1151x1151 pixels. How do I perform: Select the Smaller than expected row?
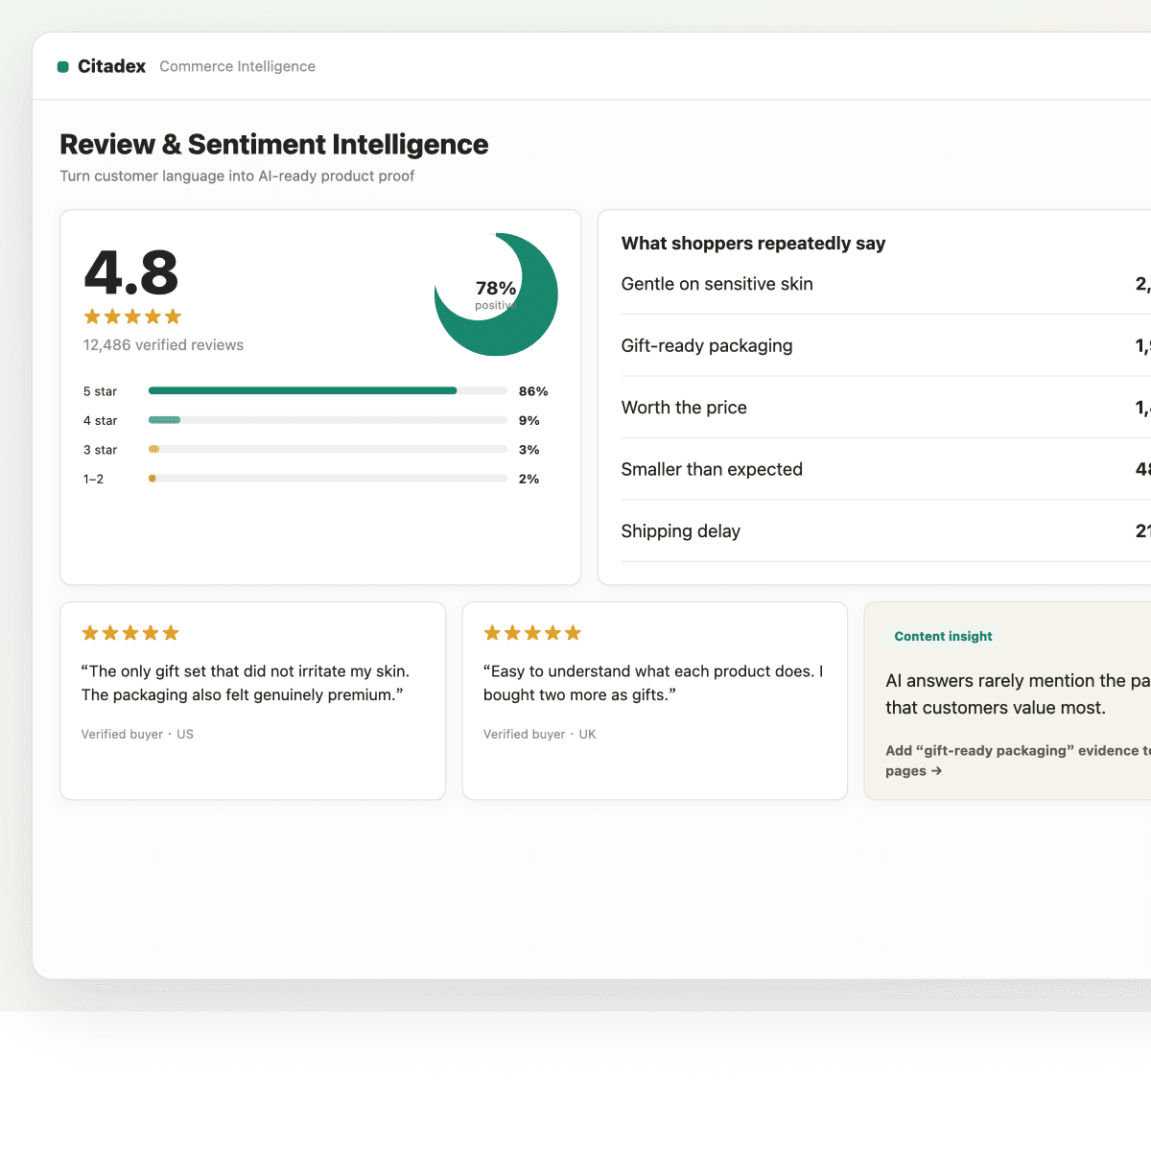[886, 469]
